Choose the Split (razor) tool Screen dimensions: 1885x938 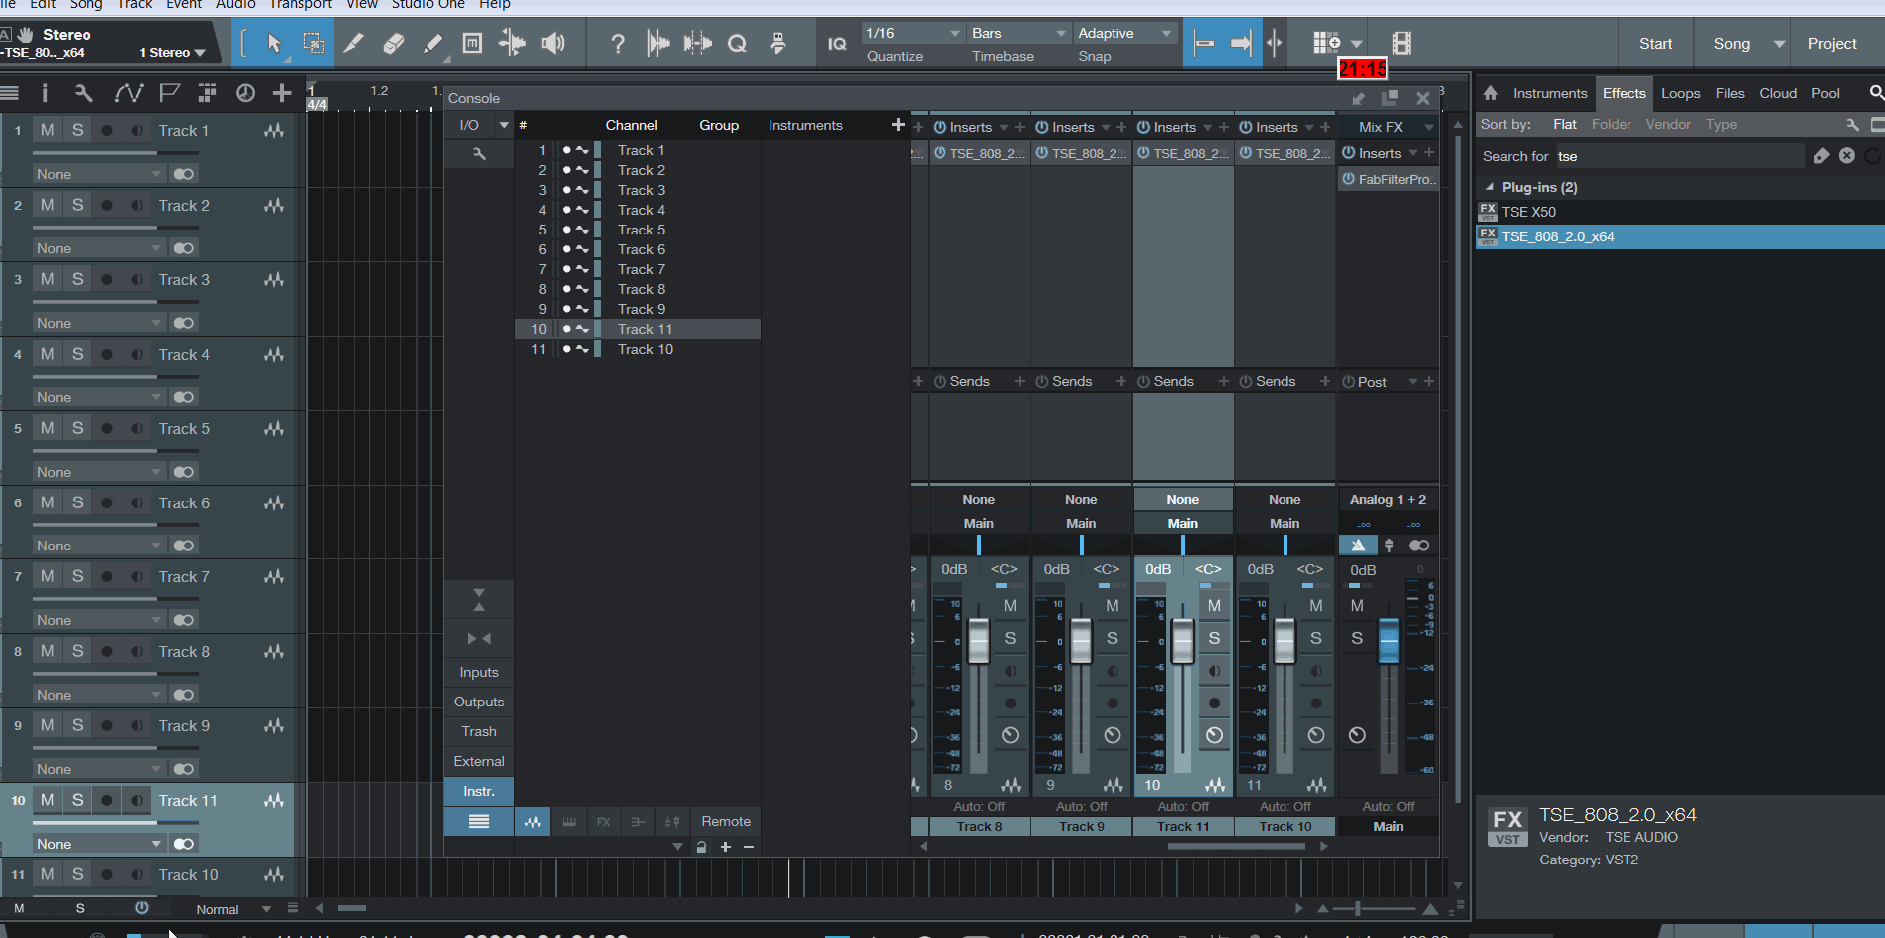[353, 43]
